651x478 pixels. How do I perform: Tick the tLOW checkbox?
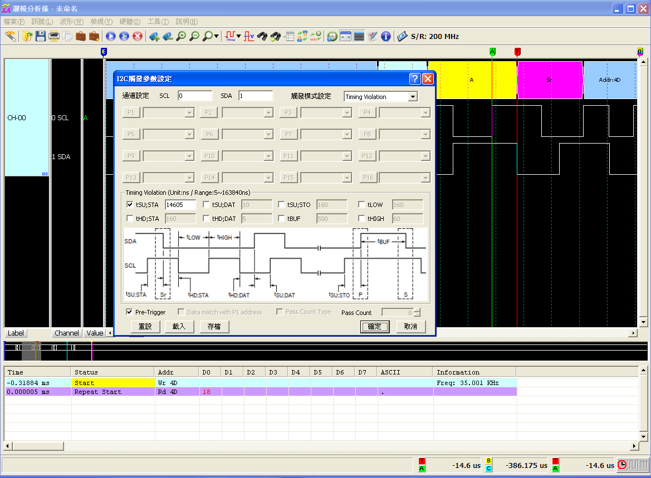coord(361,205)
